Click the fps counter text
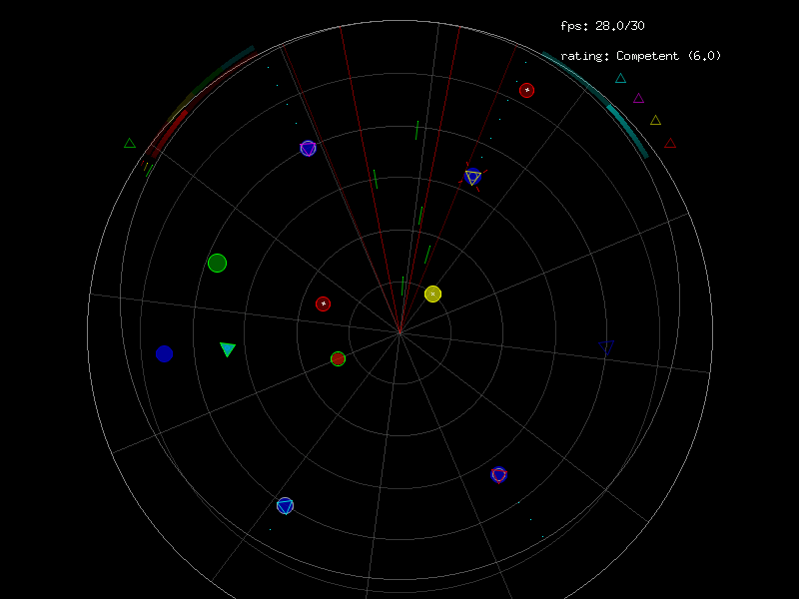Screen dimensions: 799x599 (x=595, y=26)
